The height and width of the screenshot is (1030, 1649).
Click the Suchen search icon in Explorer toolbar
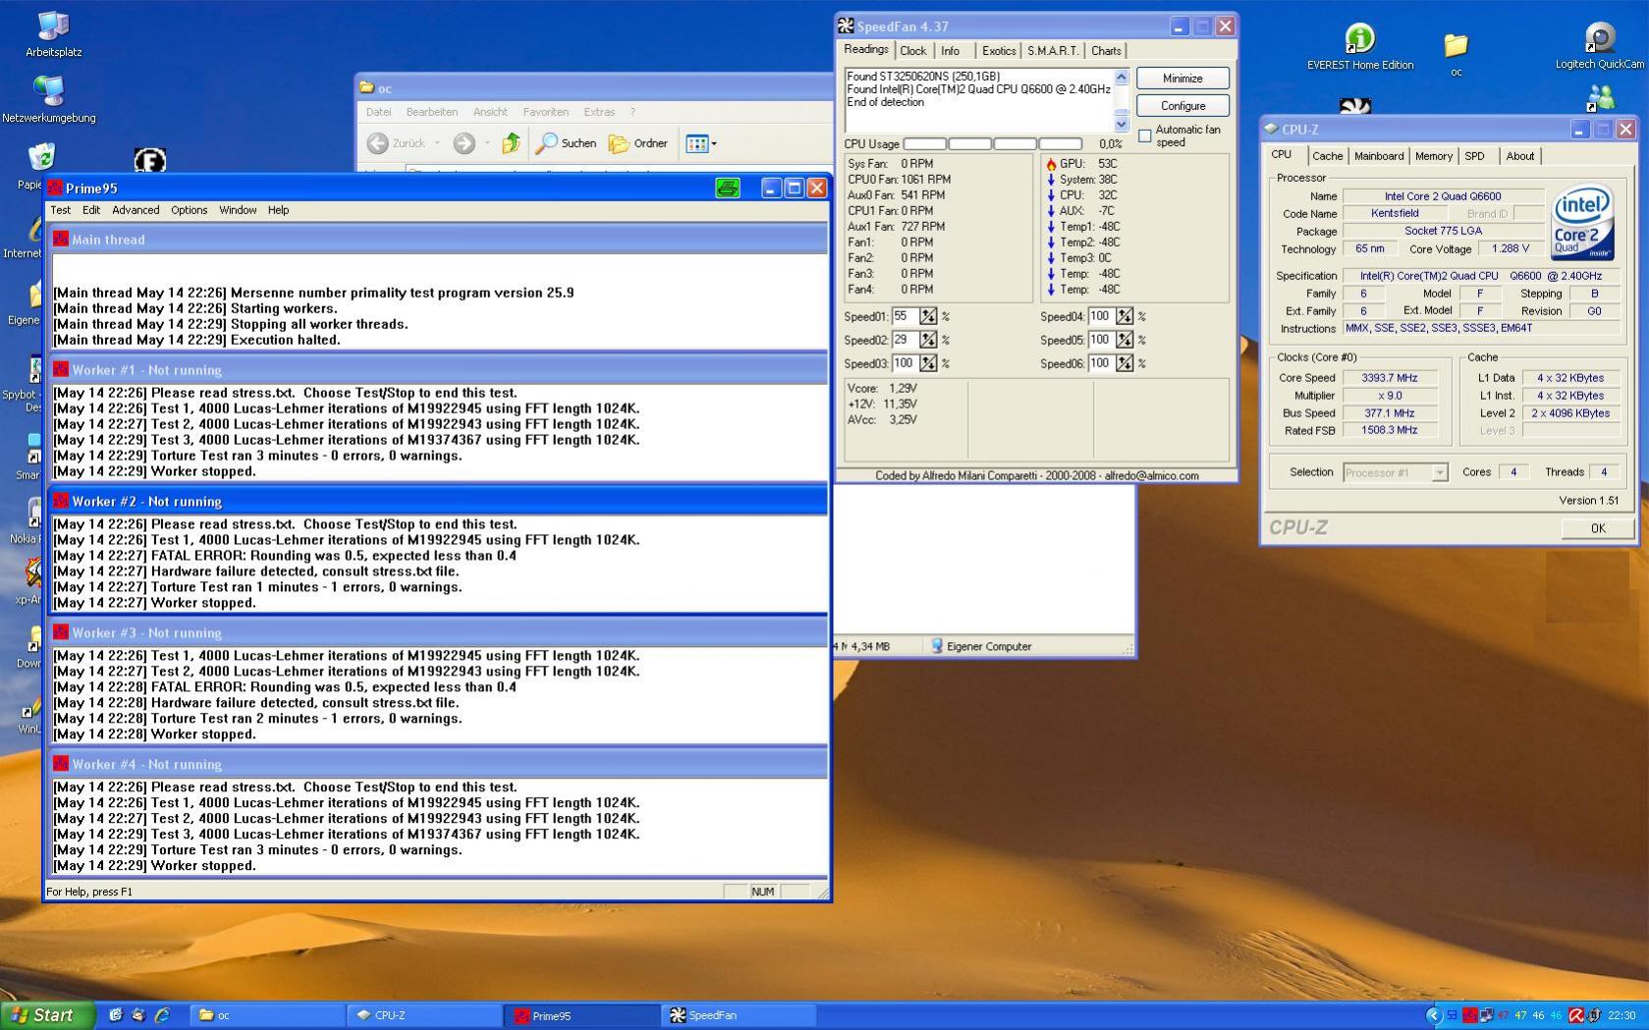pos(547,143)
